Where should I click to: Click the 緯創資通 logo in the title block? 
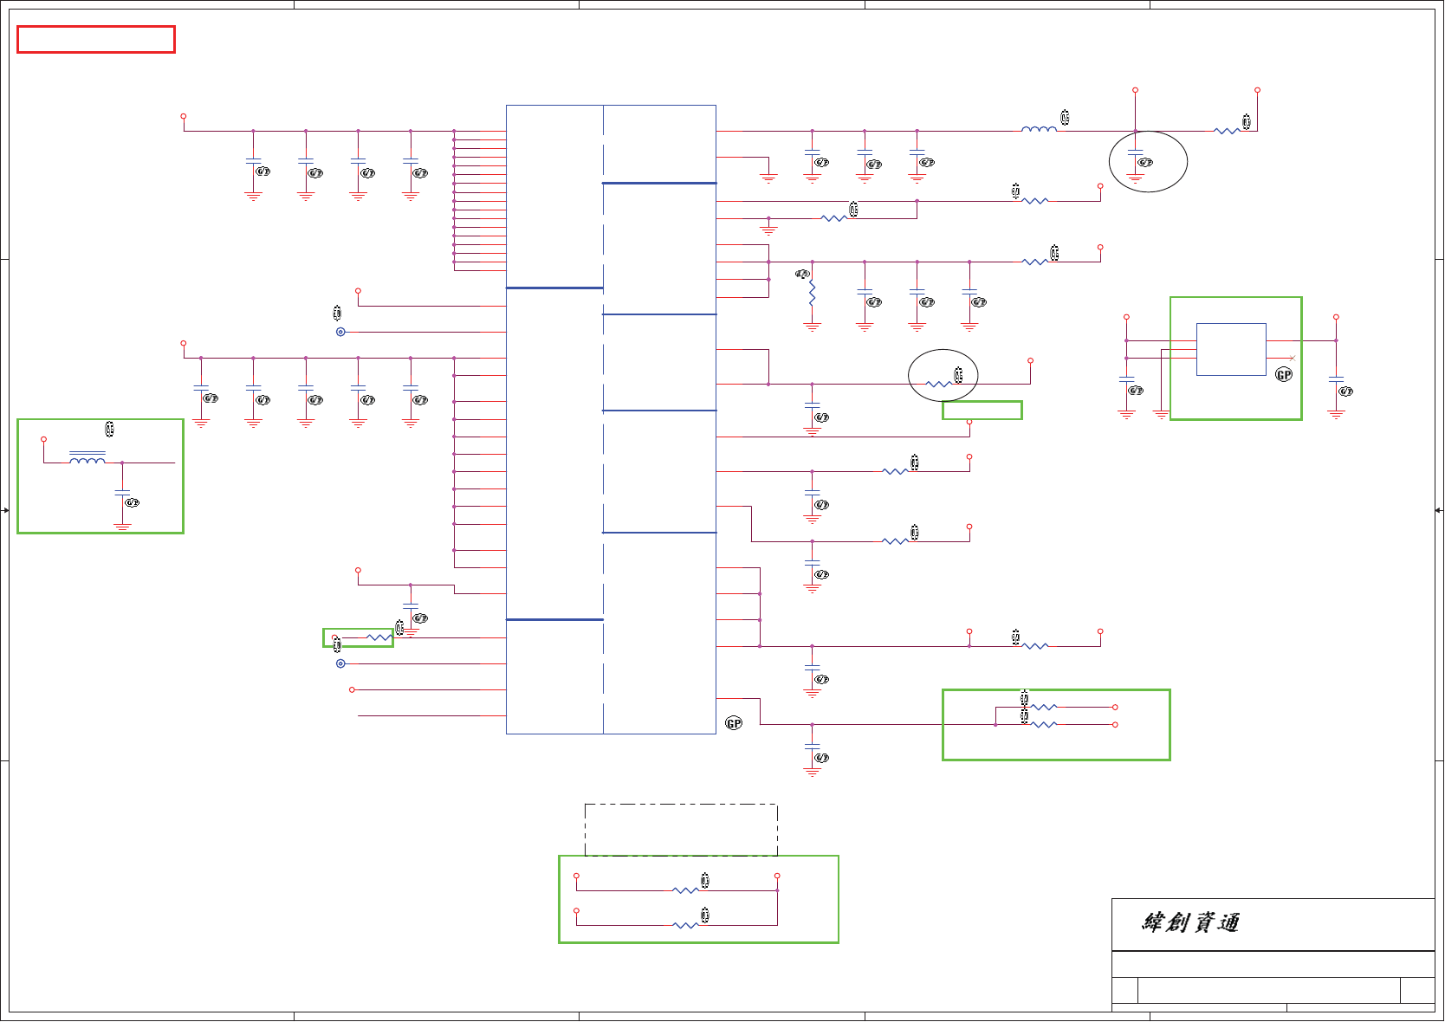1190,923
